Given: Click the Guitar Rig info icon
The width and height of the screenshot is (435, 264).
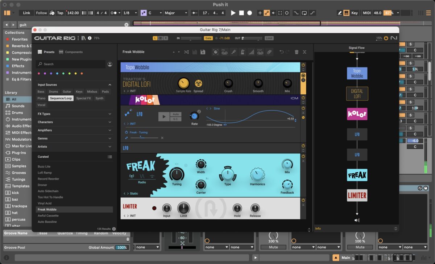Looking at the screenshot, I should (90, 38).
